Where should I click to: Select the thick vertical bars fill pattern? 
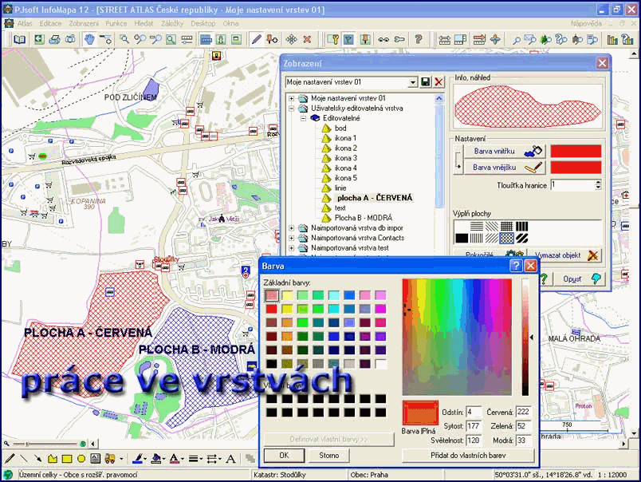pos(521,226)
